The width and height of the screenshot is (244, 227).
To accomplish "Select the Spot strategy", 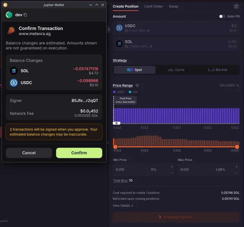I will tap(135, 70).
